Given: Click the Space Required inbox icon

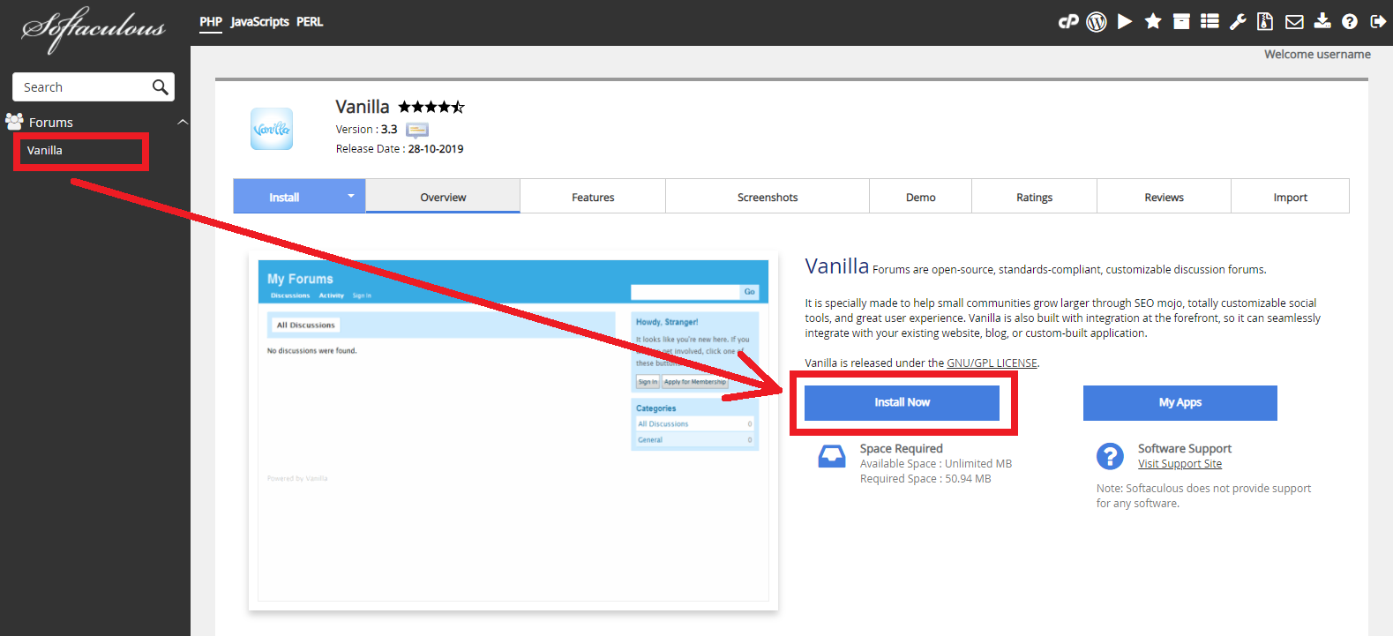Looking at the screenshot, I should click(832, 455).
